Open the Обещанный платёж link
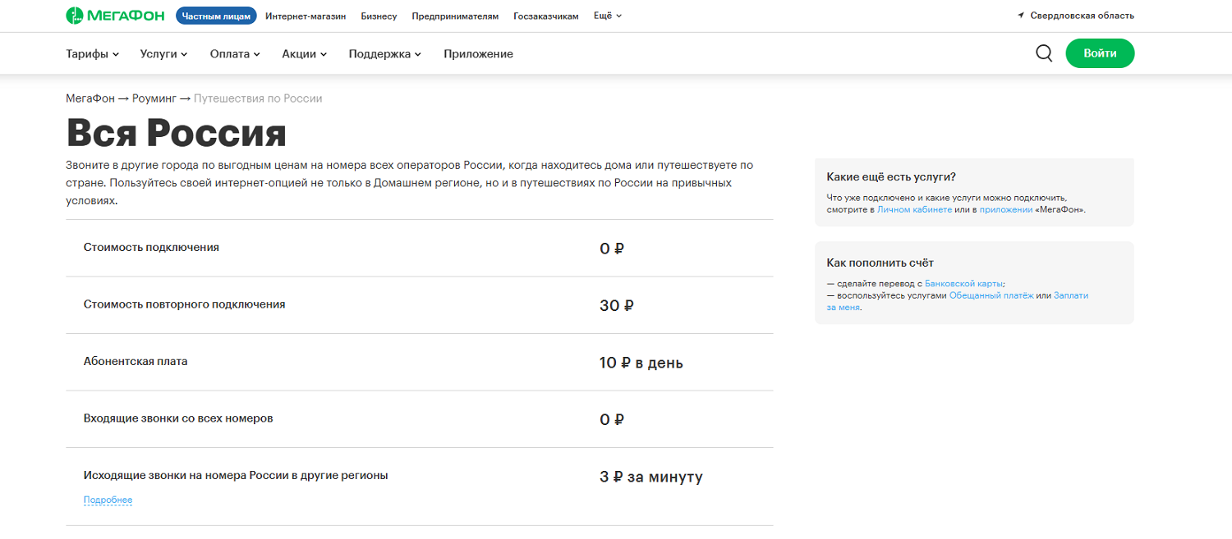 [991, 295]
